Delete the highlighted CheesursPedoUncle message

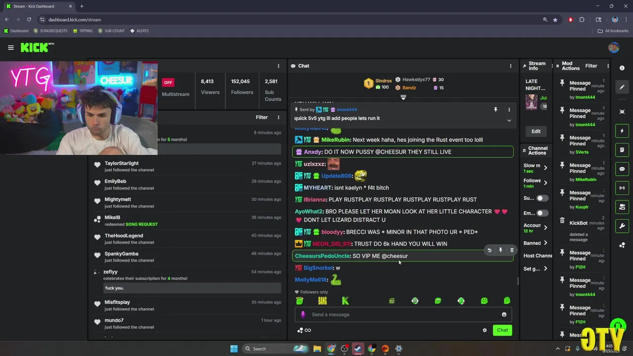coord(512,250)
